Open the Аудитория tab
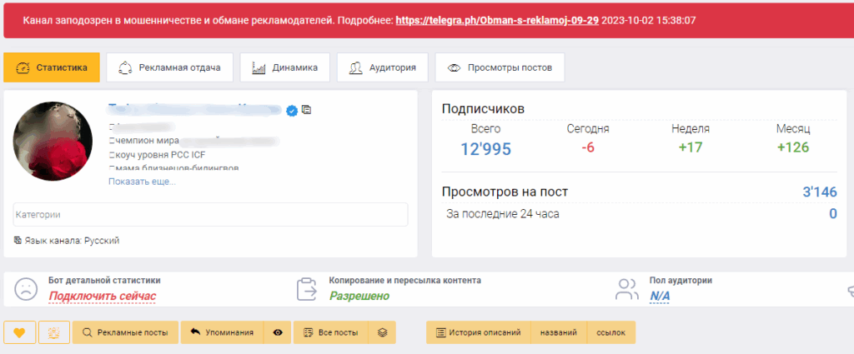This screenshot has height=354, width=854. pyautogui.click(x=383, y=67)
